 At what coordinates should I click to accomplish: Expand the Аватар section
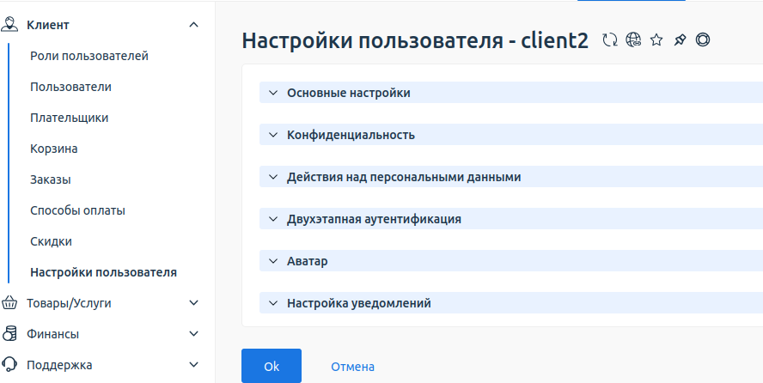[307, 261]
